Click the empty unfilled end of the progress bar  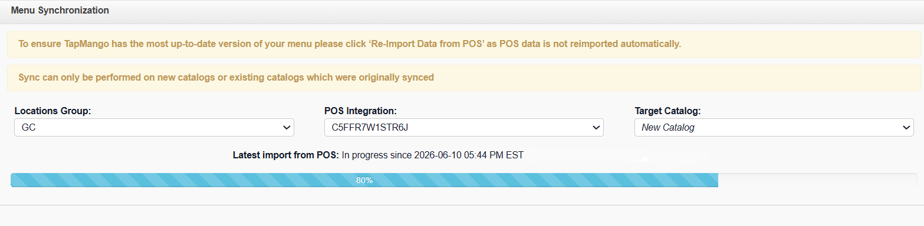(x=817, y=180)
